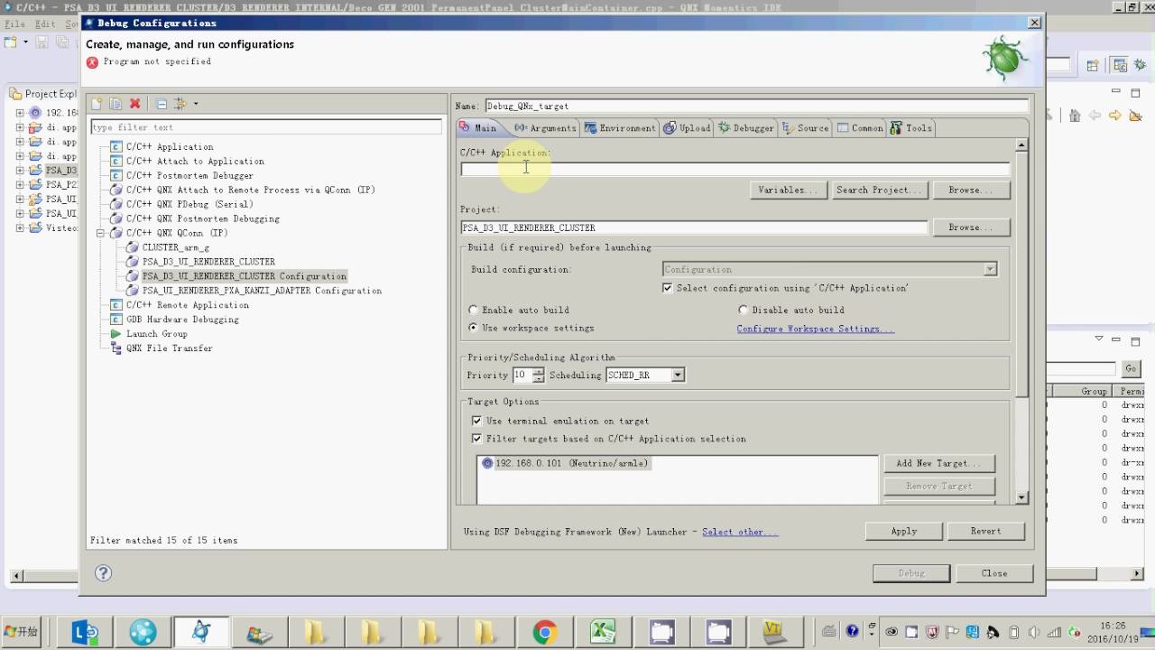Open the Tools tab
The height and width of the screenshot is (650, 1155).
click(911, 128)
